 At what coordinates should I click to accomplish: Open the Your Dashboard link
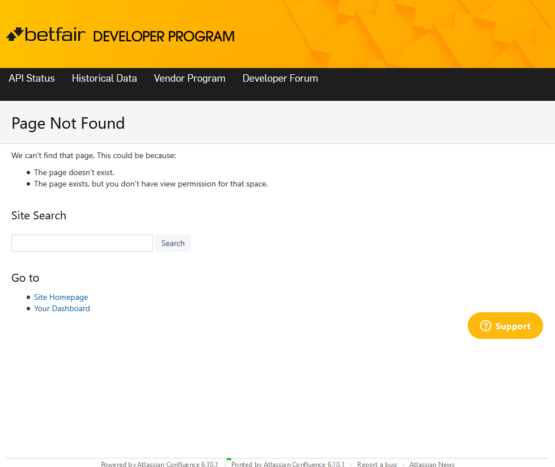pyautogui.click(x=62, y=308)
